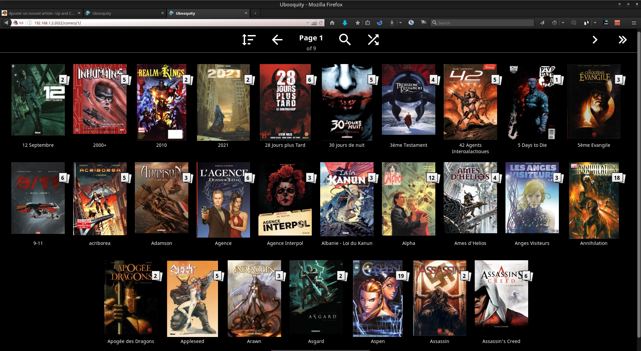Open the 'Agence Interpol' link
Image resolution: width=641 pixels, height=351 pixels.
coord(285,243)
